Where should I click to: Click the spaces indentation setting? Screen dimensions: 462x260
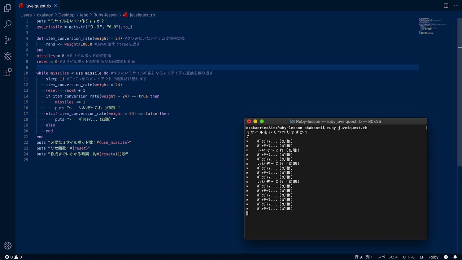point(388,257)
